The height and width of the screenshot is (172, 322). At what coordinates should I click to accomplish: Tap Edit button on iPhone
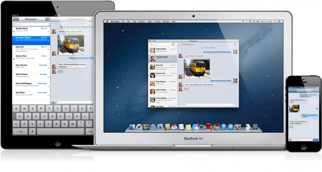tap(316, 91)
